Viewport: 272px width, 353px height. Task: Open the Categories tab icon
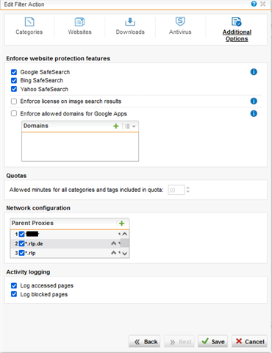(x=29, y=22)
